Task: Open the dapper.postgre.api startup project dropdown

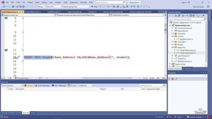Action: [77, 7]
